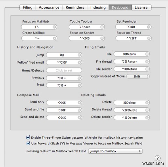Edit the Jump shortcut field
The height and width of the screenshot is (167, 168).
(x=64, y=55)
